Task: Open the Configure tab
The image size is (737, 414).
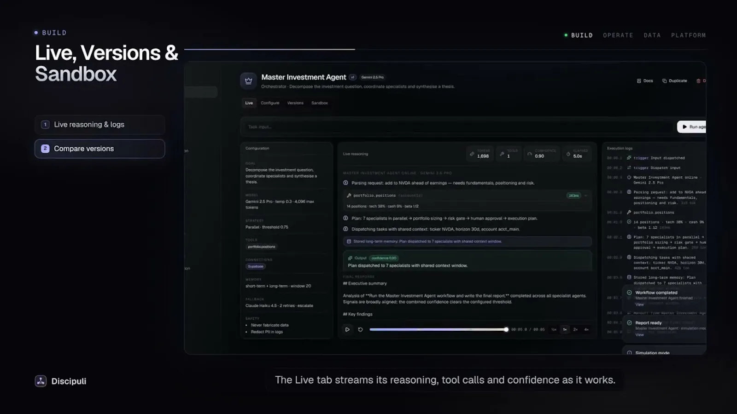Action: 270,103
